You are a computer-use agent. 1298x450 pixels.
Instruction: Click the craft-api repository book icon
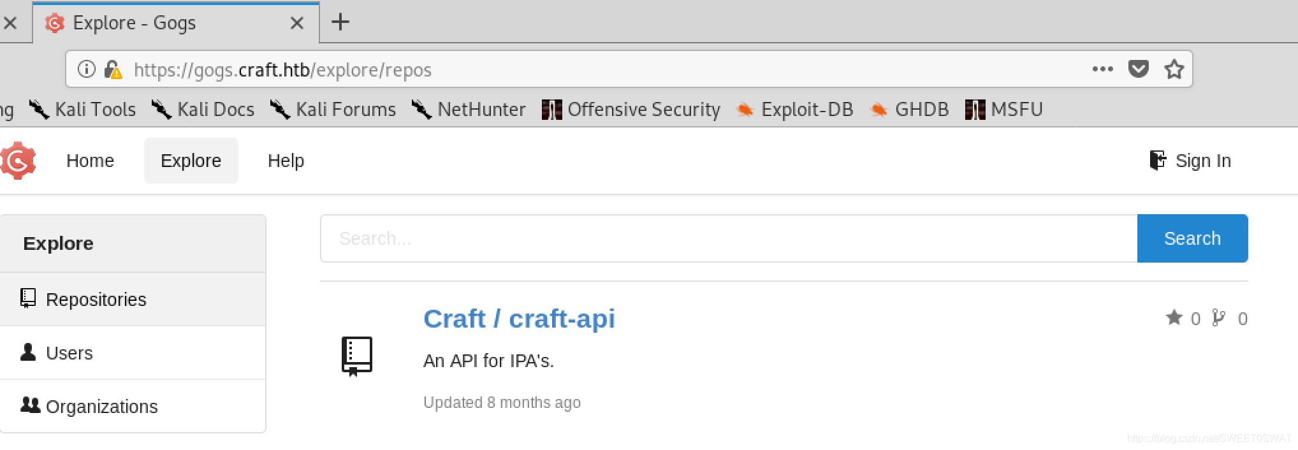356,356
